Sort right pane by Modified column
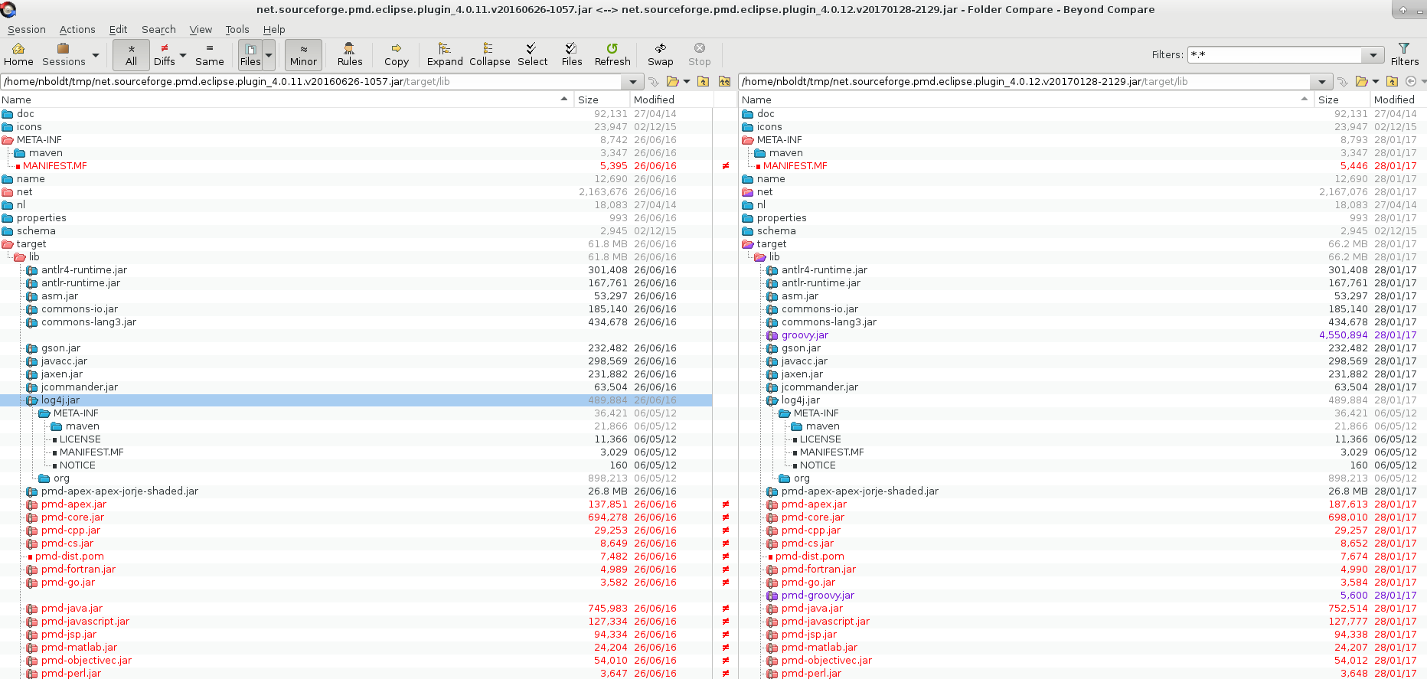 [1398, 100]
